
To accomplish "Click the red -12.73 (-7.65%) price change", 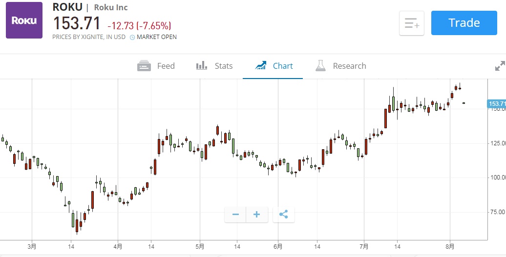I will click(139, 25).
